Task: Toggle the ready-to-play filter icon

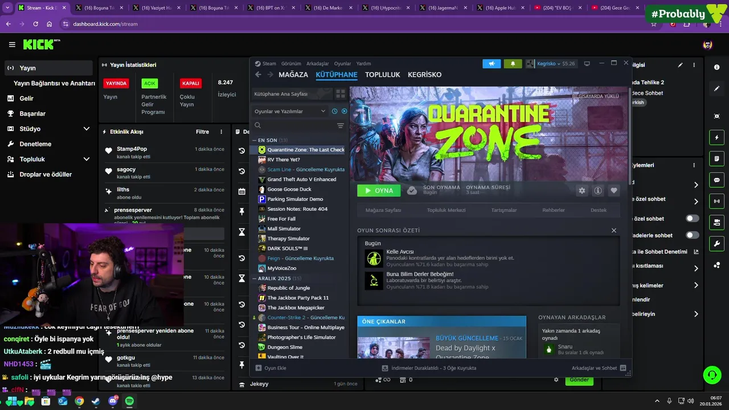Action: click(344, 111)
